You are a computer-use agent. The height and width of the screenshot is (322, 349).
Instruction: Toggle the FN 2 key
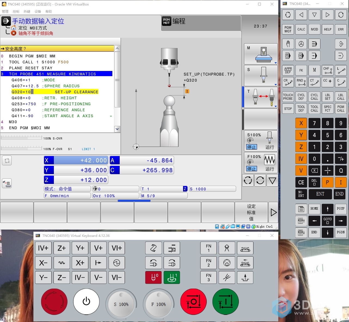click(209, 263)
